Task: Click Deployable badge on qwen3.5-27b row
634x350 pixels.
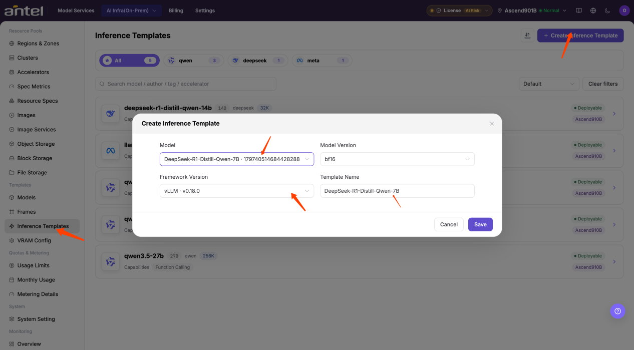Action: coord(587,256)
